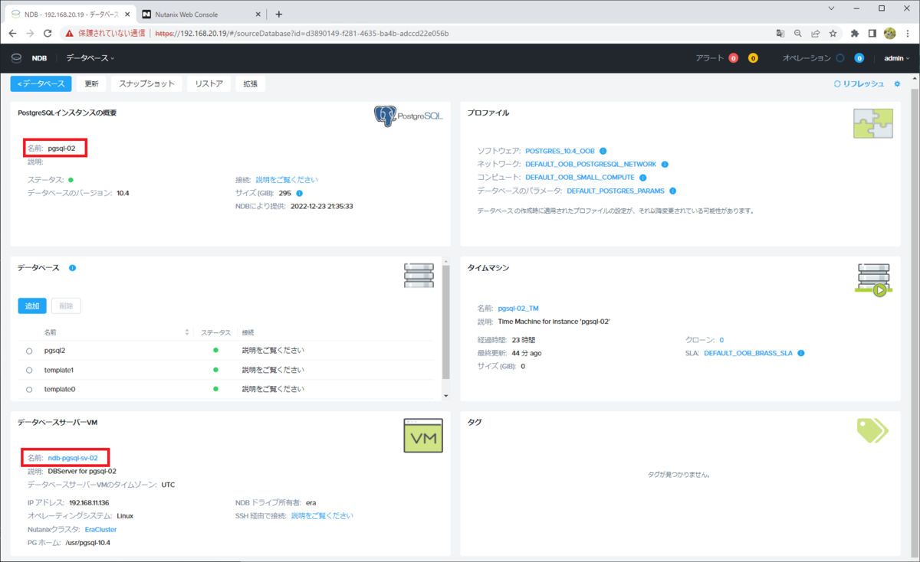Click info icon next to DEFAULT_POSTGRES_PARAMS
920x562 pixels.
[x=672, y=191]
